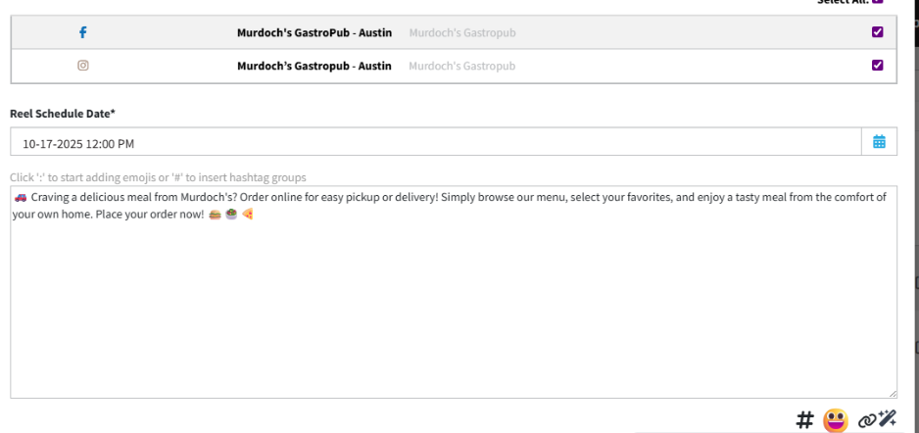Click the magic wand AI icon
The width and height of the screenshot is (919, 433).
click(888, 419)
